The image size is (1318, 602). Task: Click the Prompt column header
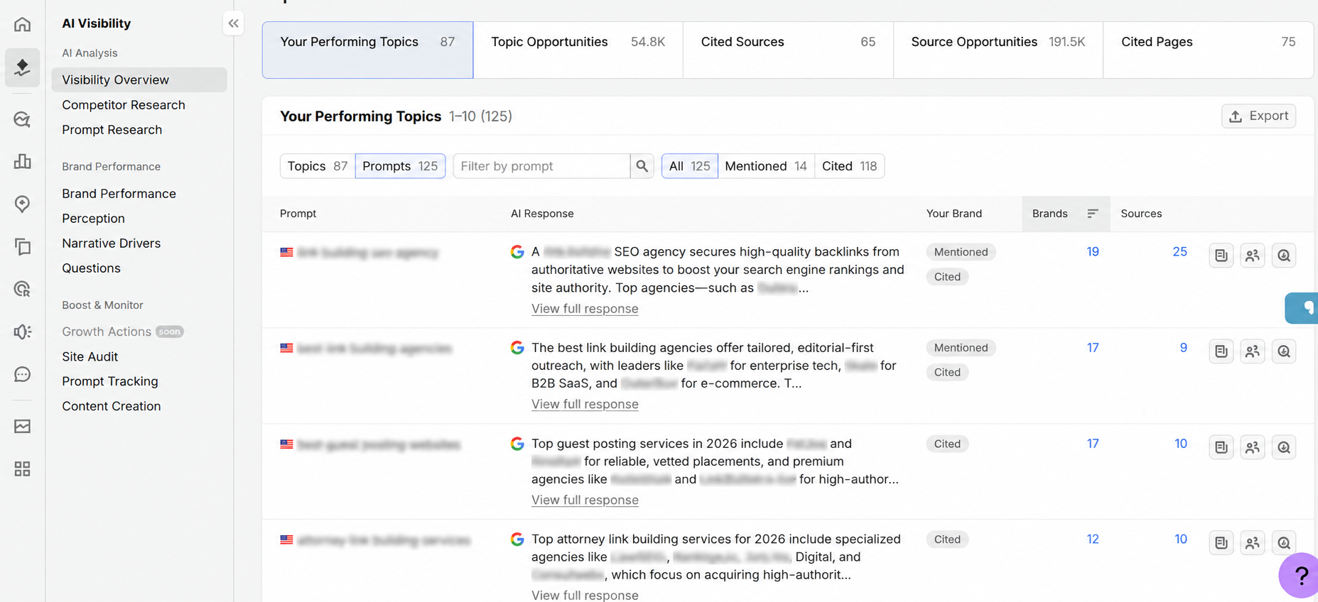pyautogui.click(x=298, y=214)
